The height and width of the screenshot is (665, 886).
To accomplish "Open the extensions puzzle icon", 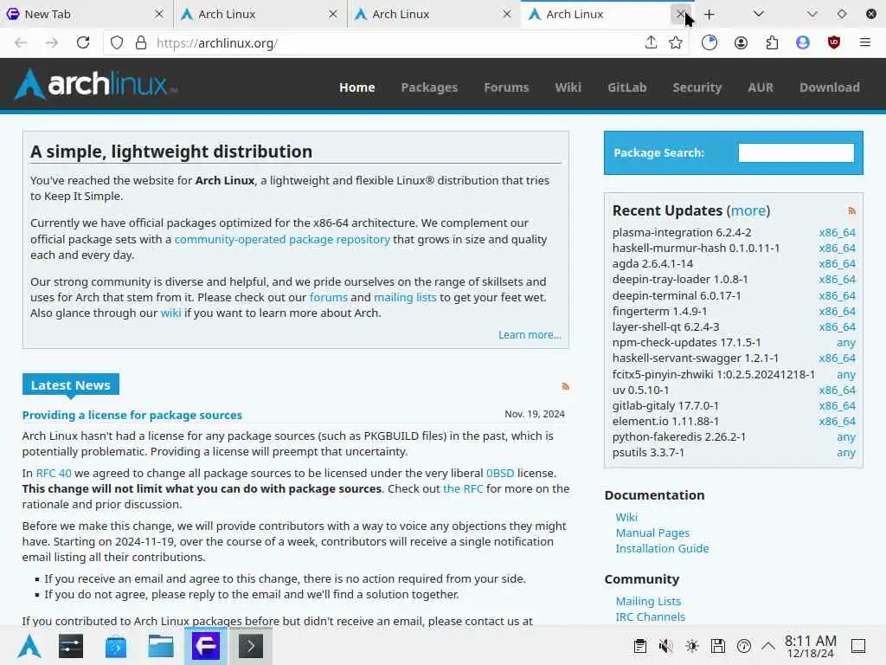I will click(772, 42).
